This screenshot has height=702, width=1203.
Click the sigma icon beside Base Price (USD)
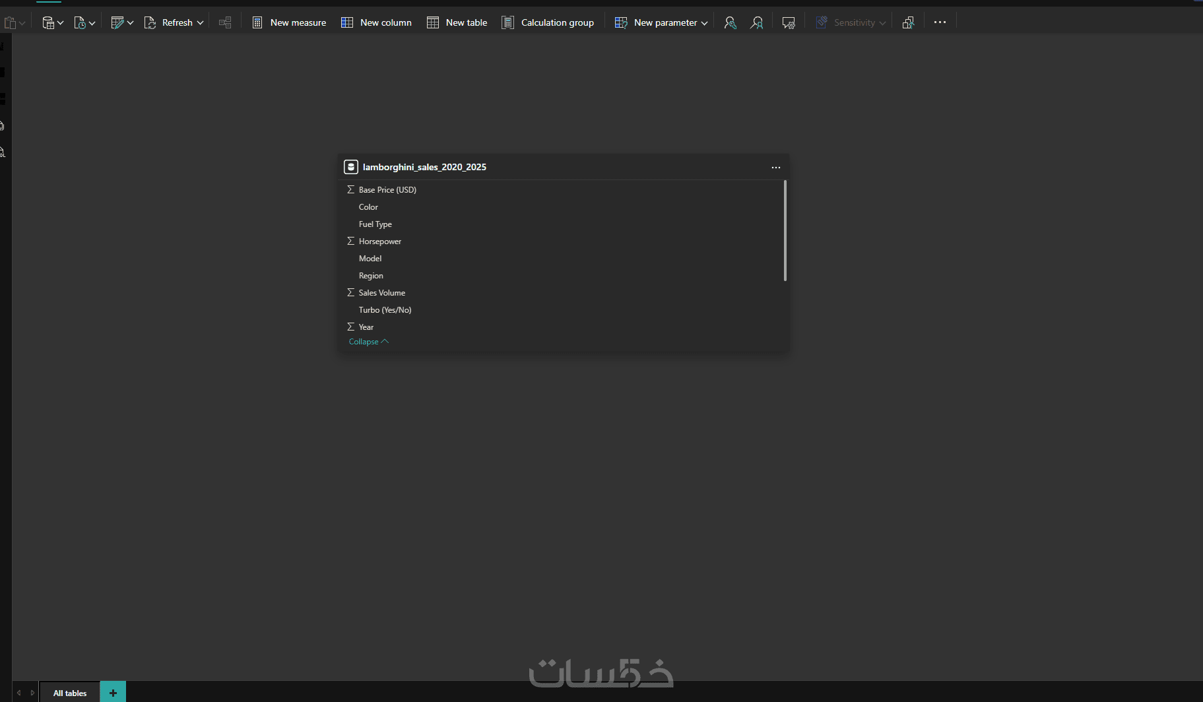coord(350,189)
